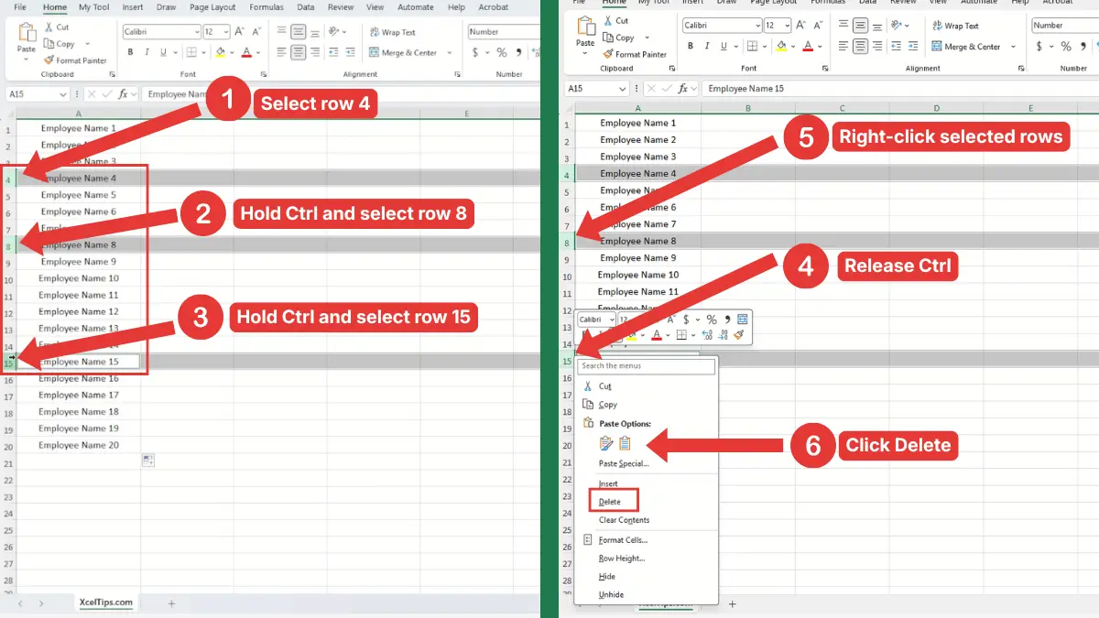1099x618 pixels.
Task: Click Increase Indent in left window ribbon
Action: click(350, 52)
